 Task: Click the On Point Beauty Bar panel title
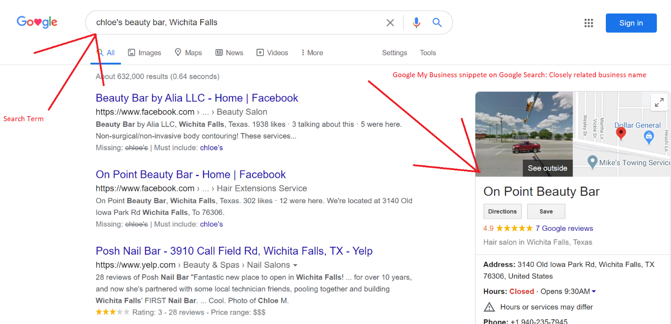click(x=542, y=191)
